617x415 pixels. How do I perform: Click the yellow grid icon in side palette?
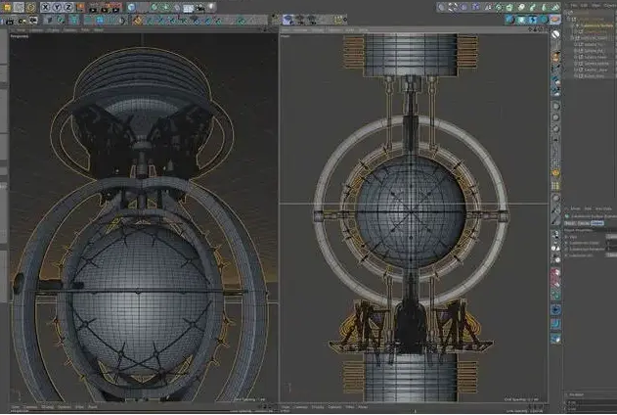click(555, 185)
